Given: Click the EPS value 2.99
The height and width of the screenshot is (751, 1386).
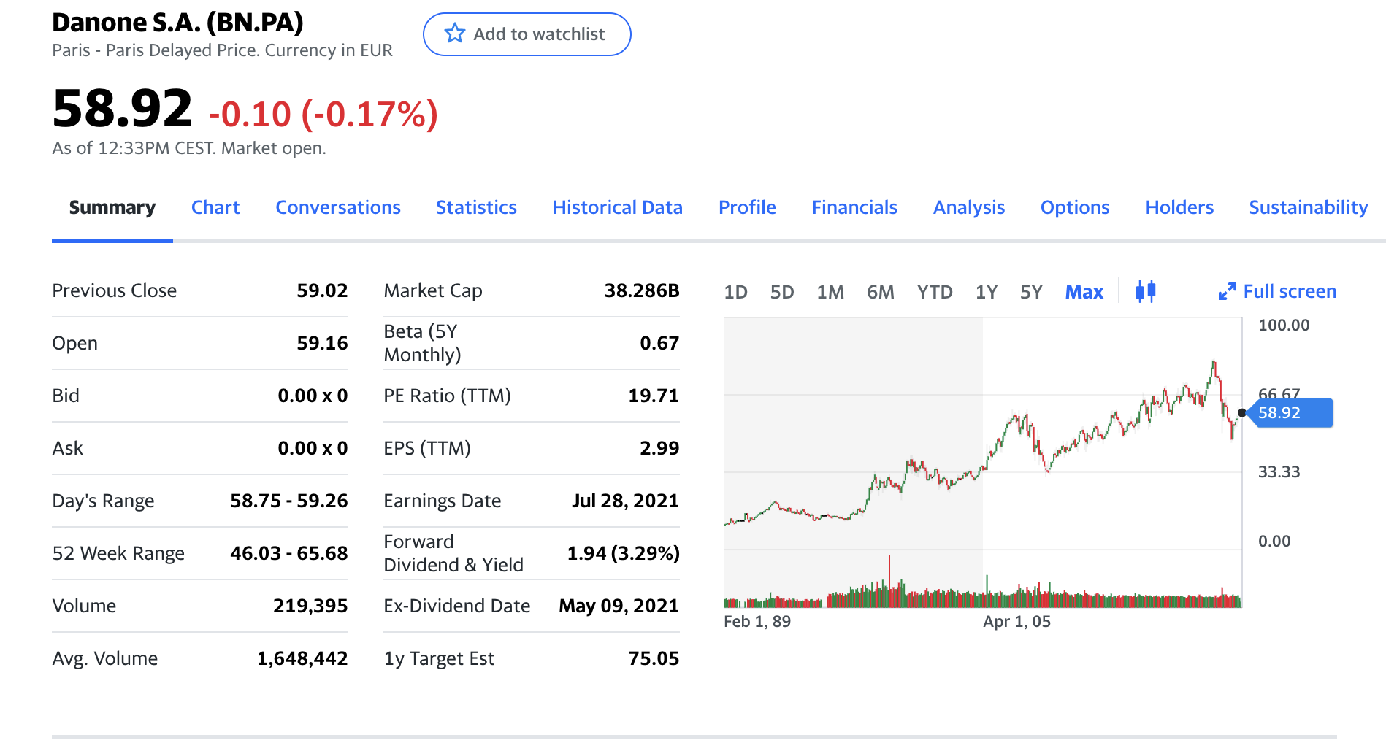Looking at the screenshot, I should pyautogui.click(x=659, y=448).
